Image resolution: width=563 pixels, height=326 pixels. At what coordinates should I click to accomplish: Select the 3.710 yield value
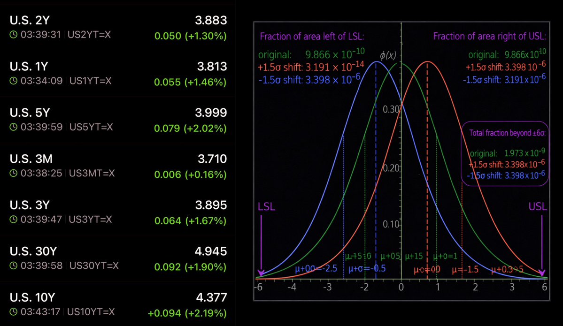(212, 159)
